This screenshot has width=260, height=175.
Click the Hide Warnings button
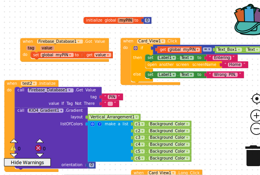[x=27, y=163]
